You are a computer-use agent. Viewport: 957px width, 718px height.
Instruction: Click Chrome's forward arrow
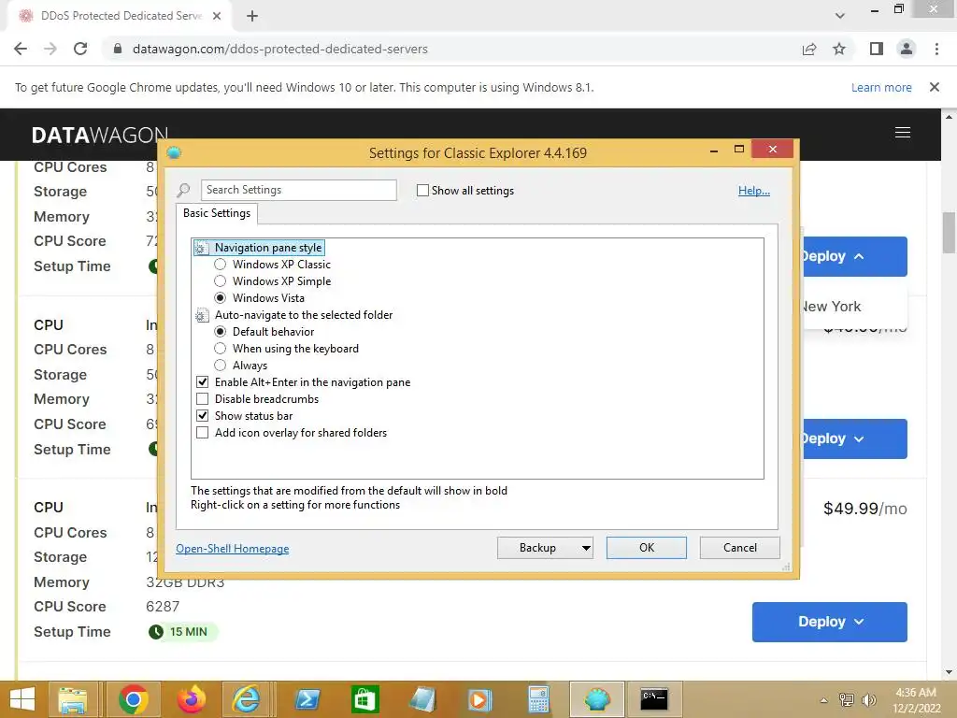pyautogui.click(x=50, y=49)
